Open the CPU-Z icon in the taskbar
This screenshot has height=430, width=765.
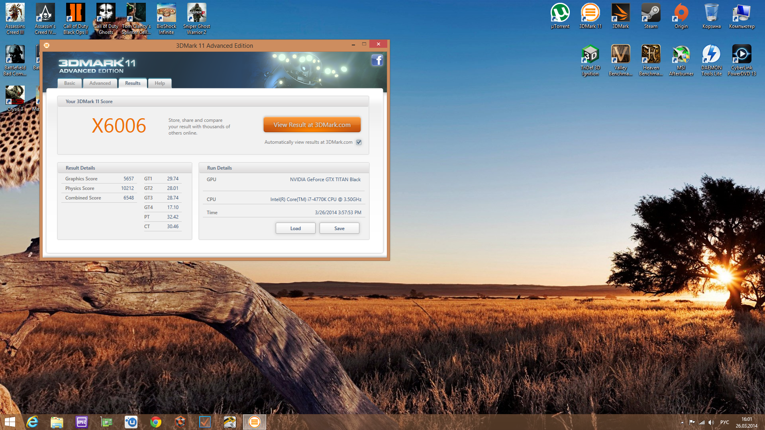[82, 422]
